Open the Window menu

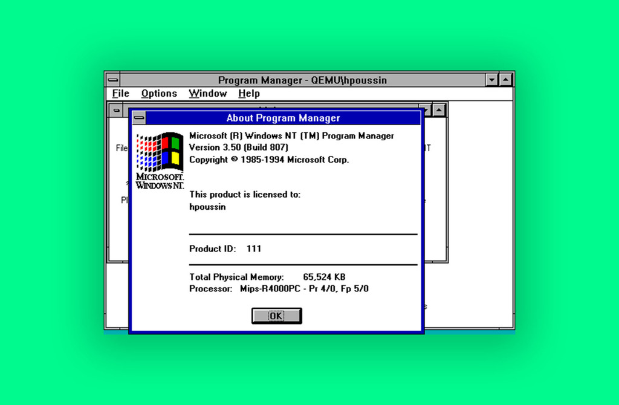pos(208,94)
